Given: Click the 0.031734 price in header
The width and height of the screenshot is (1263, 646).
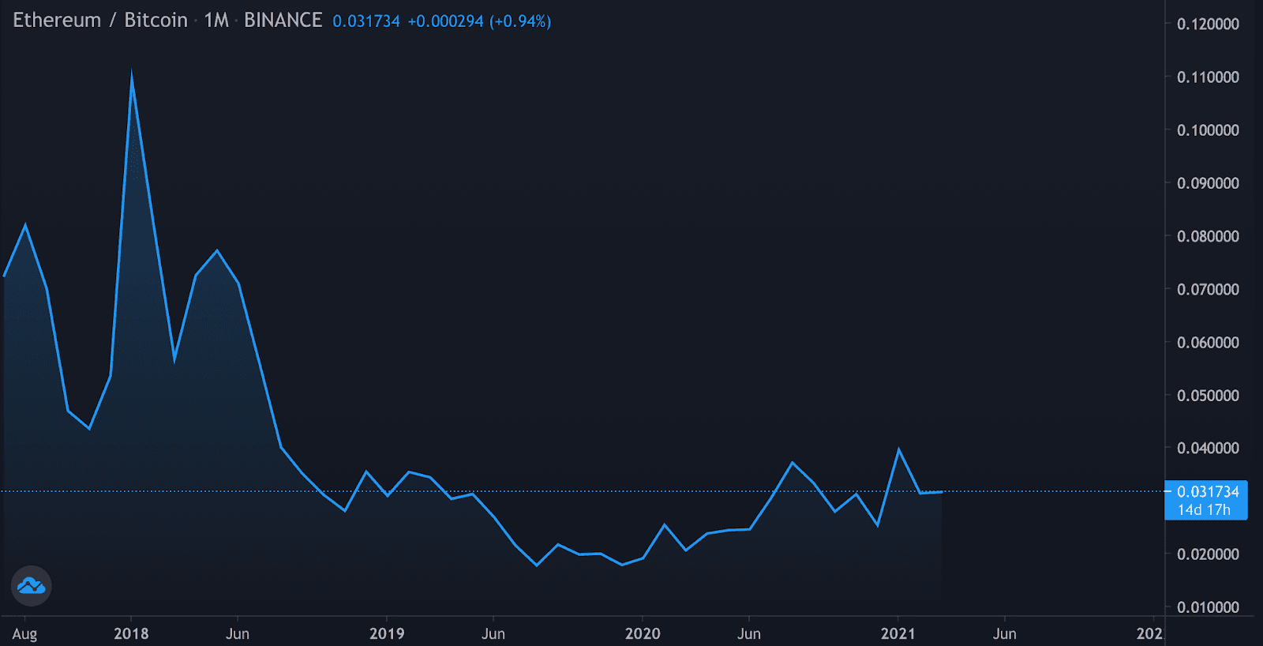Looking at the screenshot, I should click(x=365, y=21).
